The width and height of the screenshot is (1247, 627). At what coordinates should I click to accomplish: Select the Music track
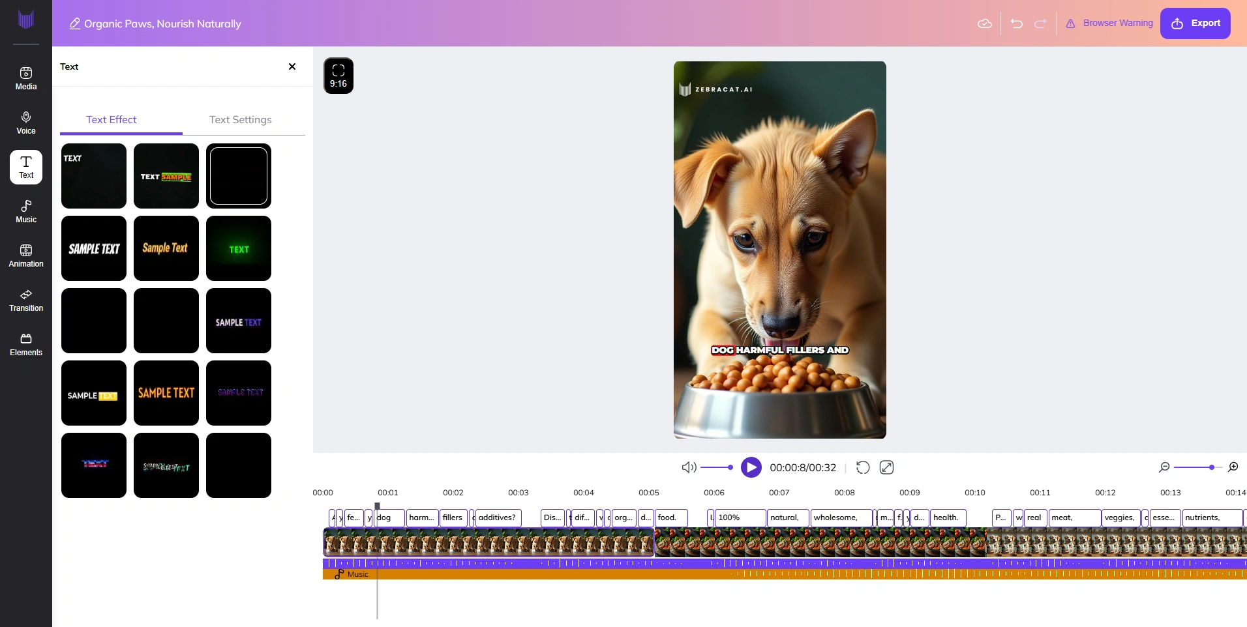point(785,574)
